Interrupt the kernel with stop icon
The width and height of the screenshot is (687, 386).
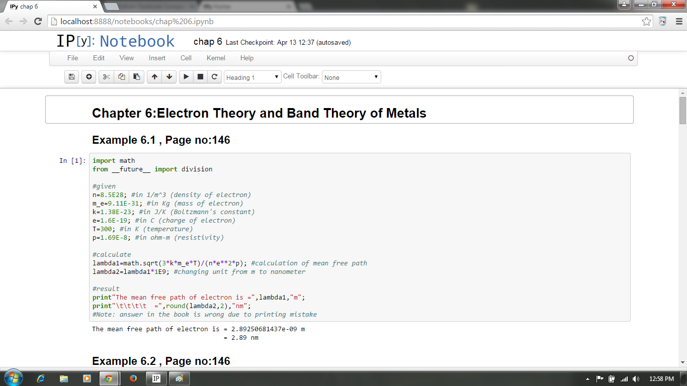click(200, 77)
